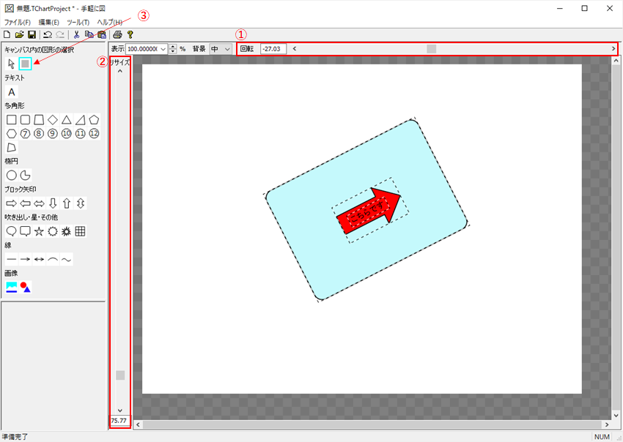
Task: Select the arrow pointer selection tool
Action: coord(11,64)
